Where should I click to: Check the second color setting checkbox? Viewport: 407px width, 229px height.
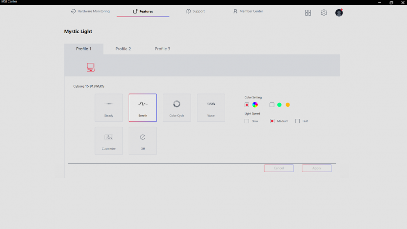pos(272,105)
